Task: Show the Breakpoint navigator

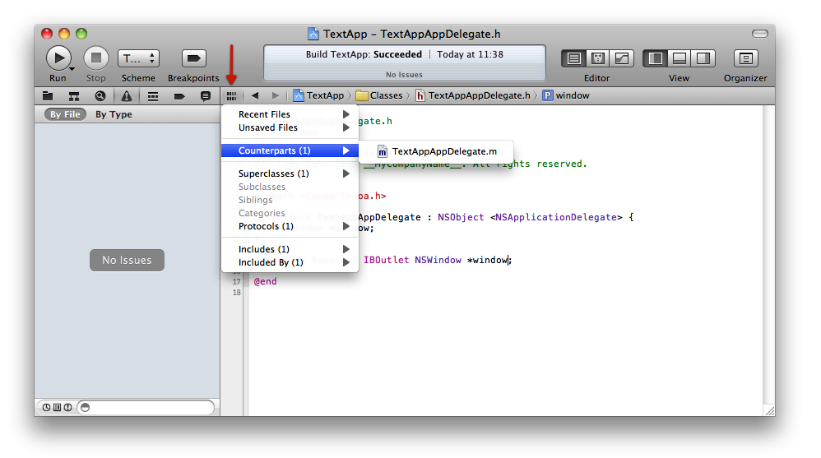Action: coord(179,95)
